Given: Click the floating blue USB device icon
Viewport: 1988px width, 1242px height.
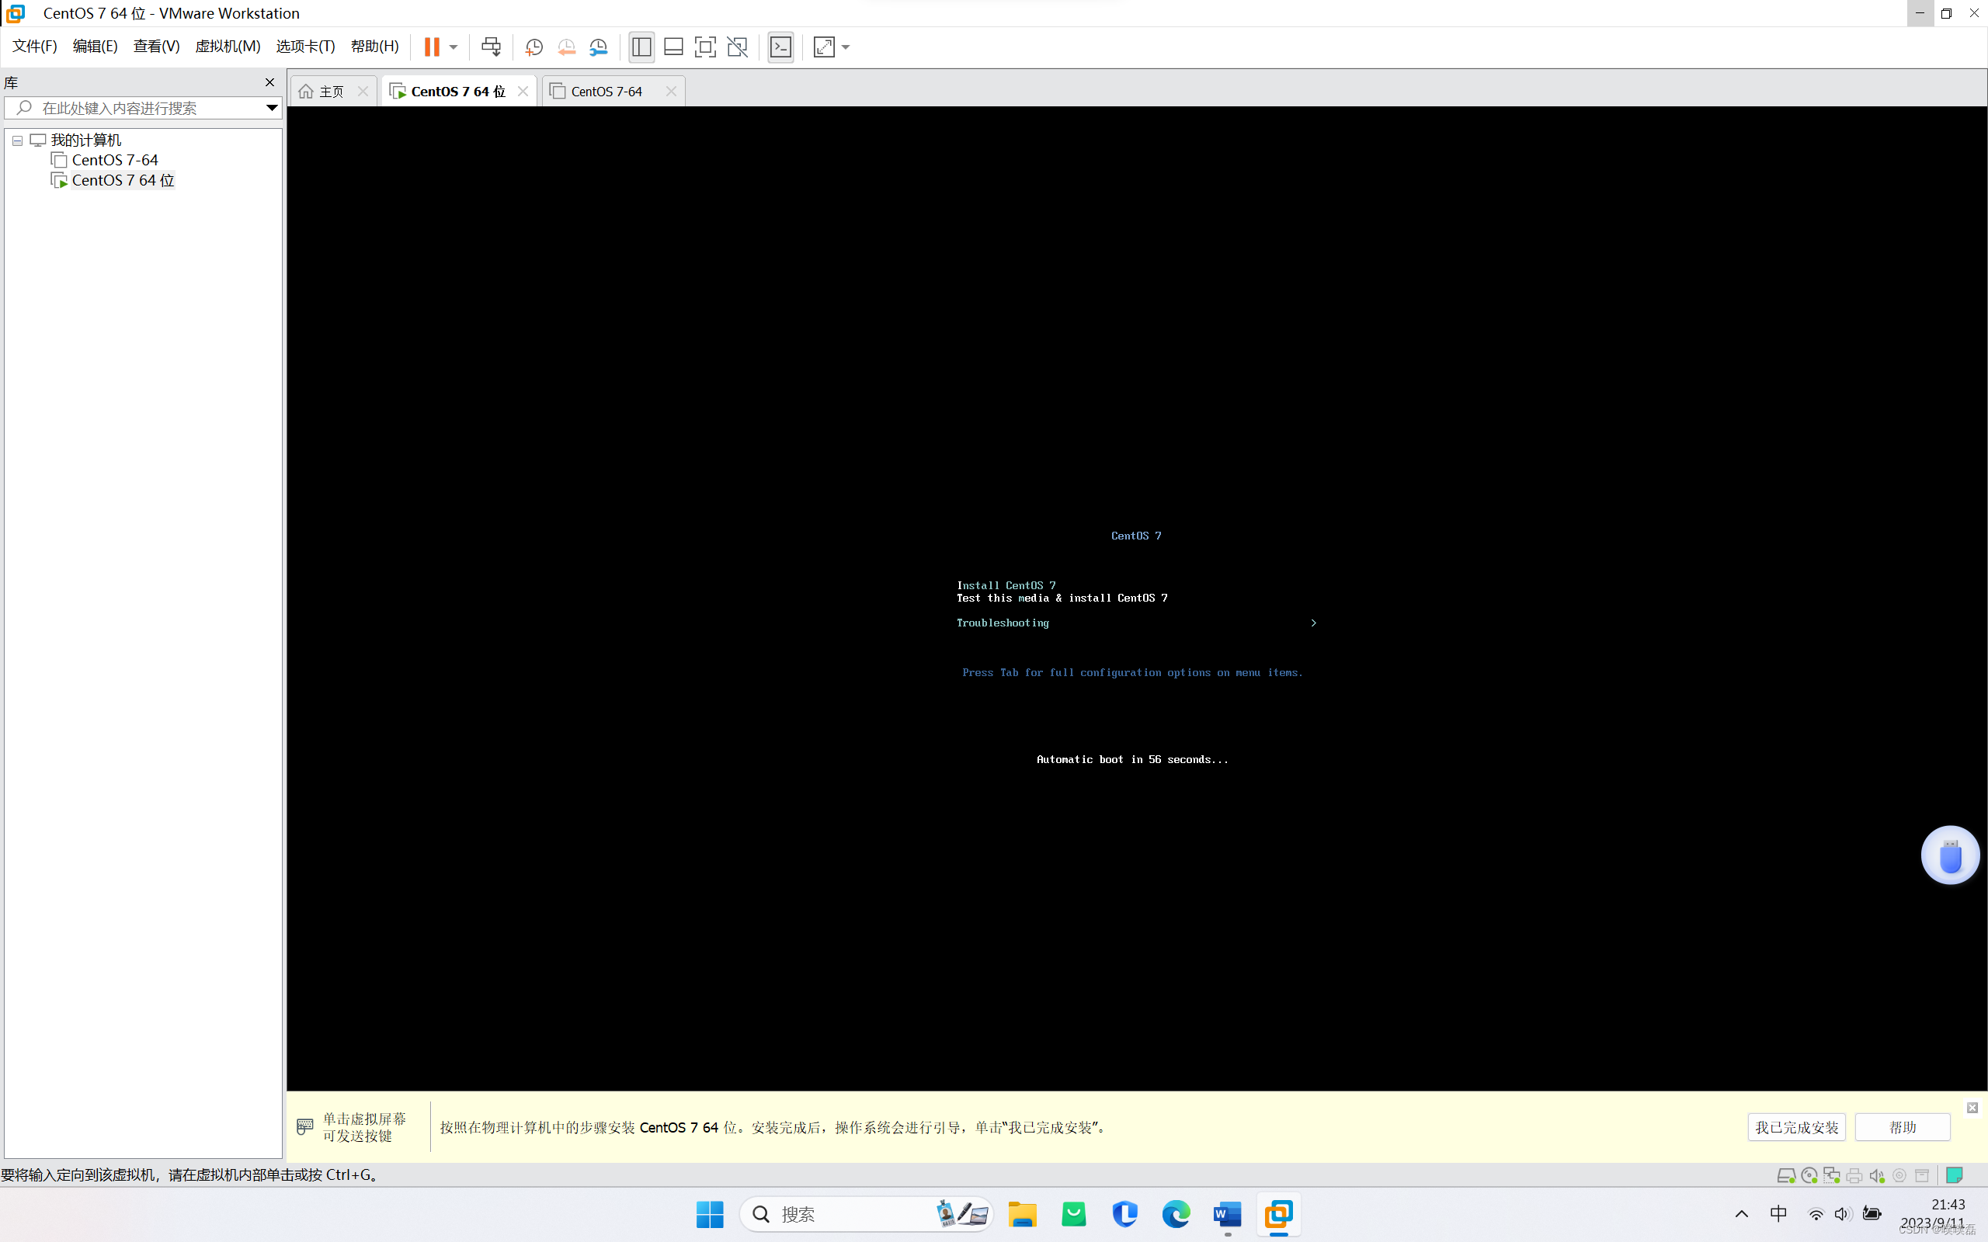Looking at the screenshot, I should [x=1949, y=856].
